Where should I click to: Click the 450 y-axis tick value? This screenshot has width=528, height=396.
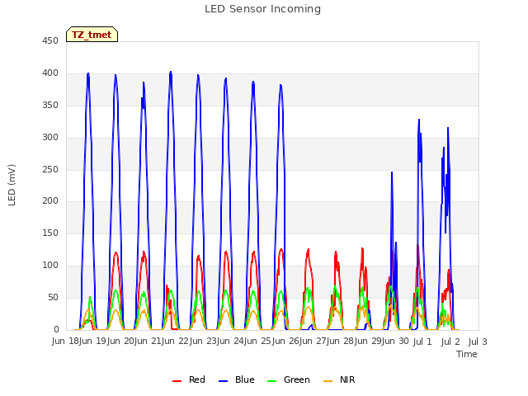[50, 40]
